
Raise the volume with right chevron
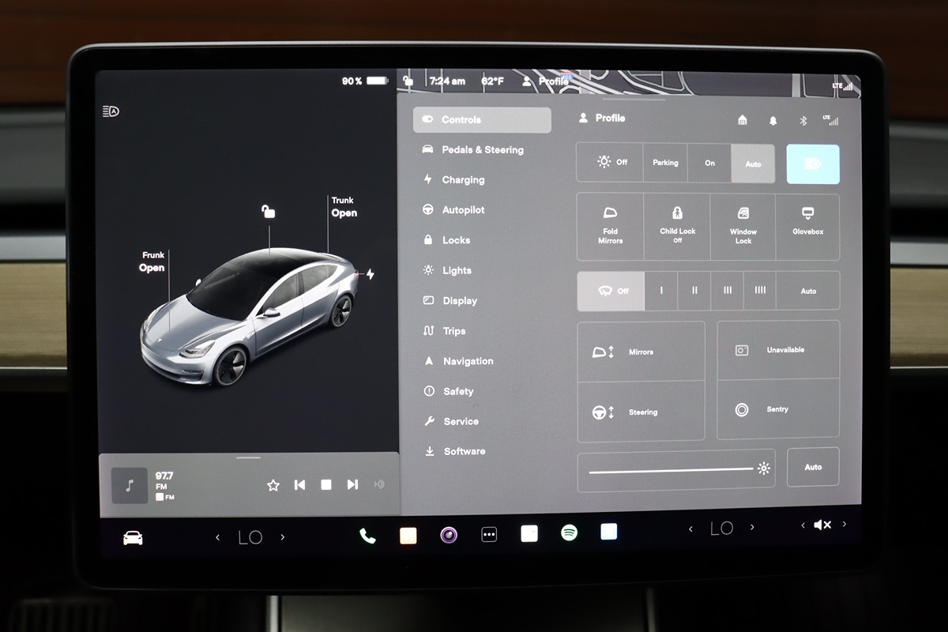(x=845, y=525)
